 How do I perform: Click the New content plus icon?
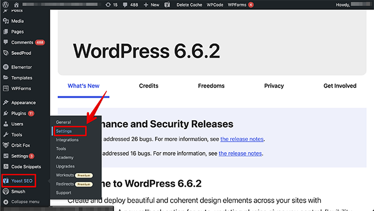point(146,5)
